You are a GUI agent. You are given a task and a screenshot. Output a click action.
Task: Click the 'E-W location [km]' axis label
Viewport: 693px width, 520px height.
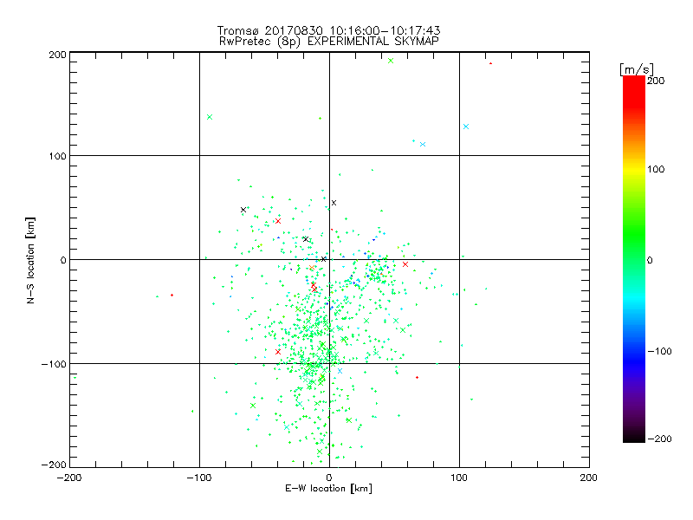tap(328, 489)
